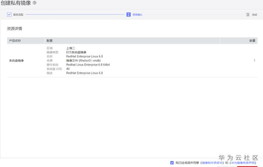Click the 镜像类型 field label

52,52
